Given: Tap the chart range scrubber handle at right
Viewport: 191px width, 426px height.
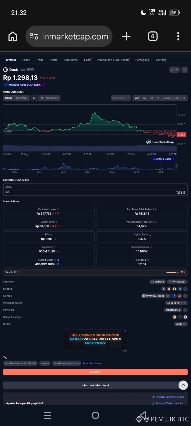Looking at the screenshot, I should click(176, 166).
